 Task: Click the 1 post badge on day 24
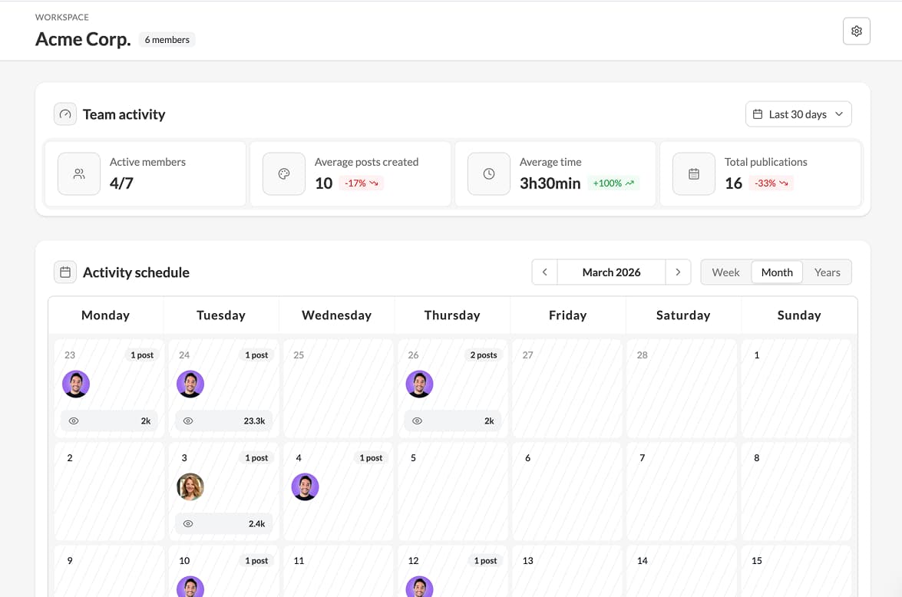point(256,355)
